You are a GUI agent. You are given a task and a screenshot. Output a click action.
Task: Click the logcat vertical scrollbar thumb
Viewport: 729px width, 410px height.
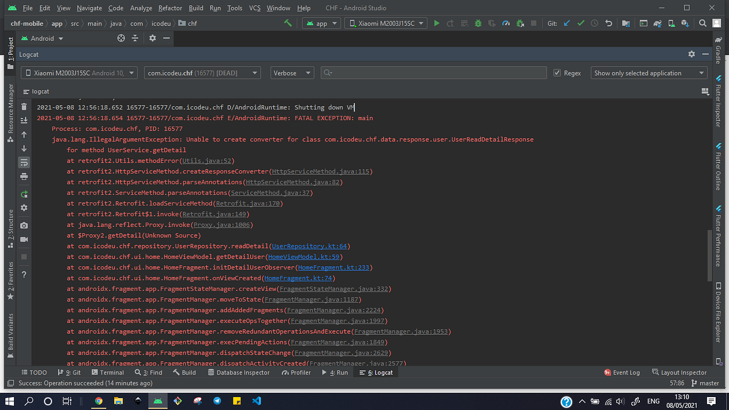pos(710,255)
